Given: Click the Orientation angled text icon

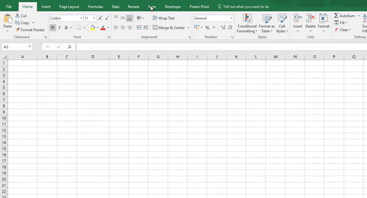Looking at the screenshot, I should (139, 18).
